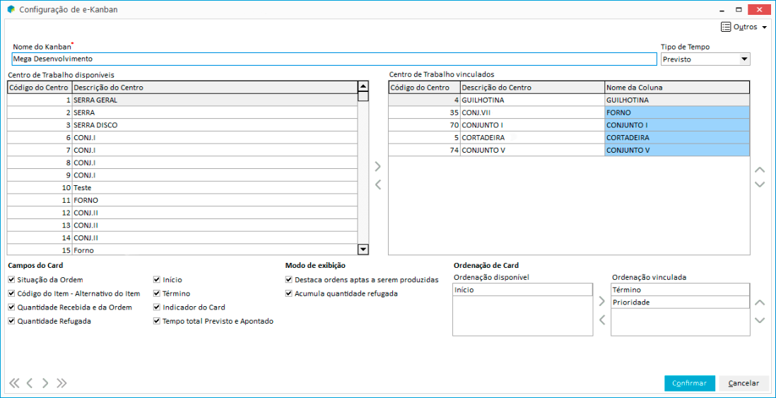Screen dimensions: 776x398
Task: Toggle the Início card field checkbox
Action: [156, 280]
